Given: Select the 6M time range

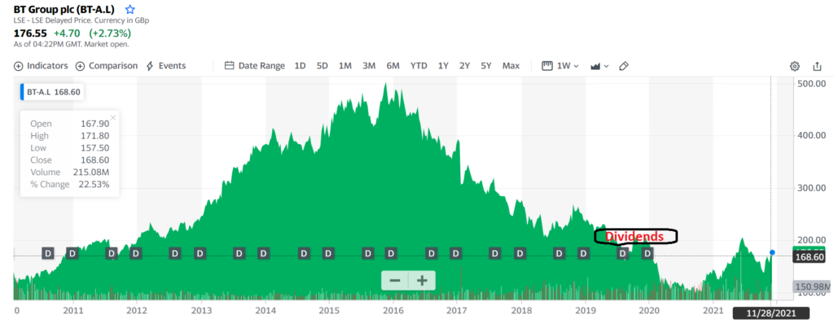Looking at the screenshot, I should [x=393, y=66].
